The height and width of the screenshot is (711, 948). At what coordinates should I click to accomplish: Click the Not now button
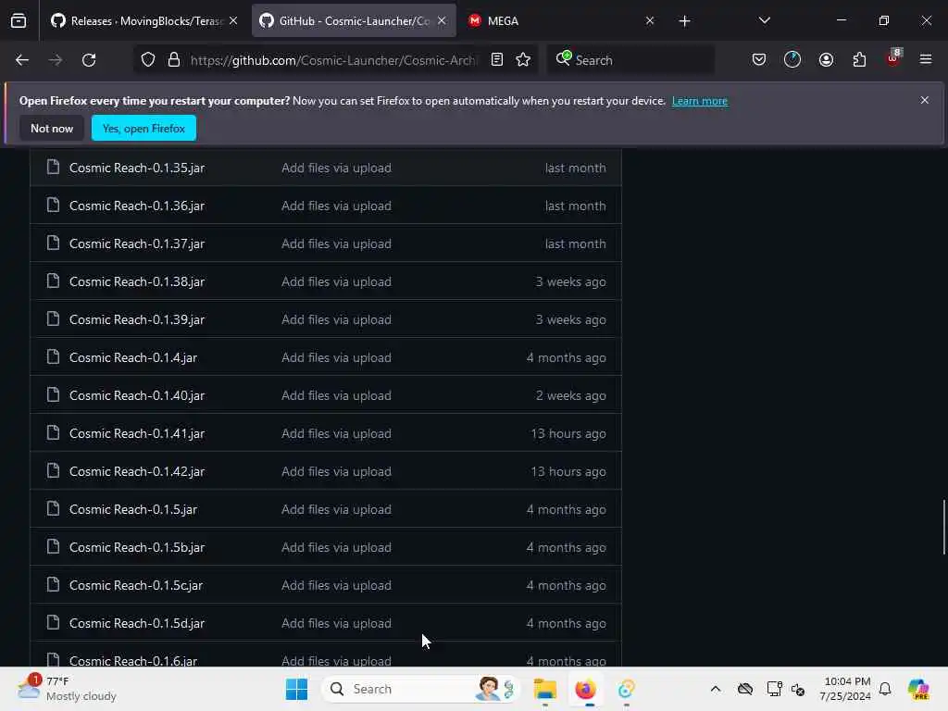pyautogui.click(x=52, y=128)
